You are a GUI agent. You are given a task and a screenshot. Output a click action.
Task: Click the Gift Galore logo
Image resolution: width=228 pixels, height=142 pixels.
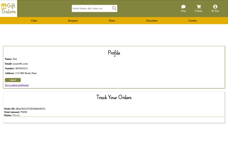pos(8,8)
